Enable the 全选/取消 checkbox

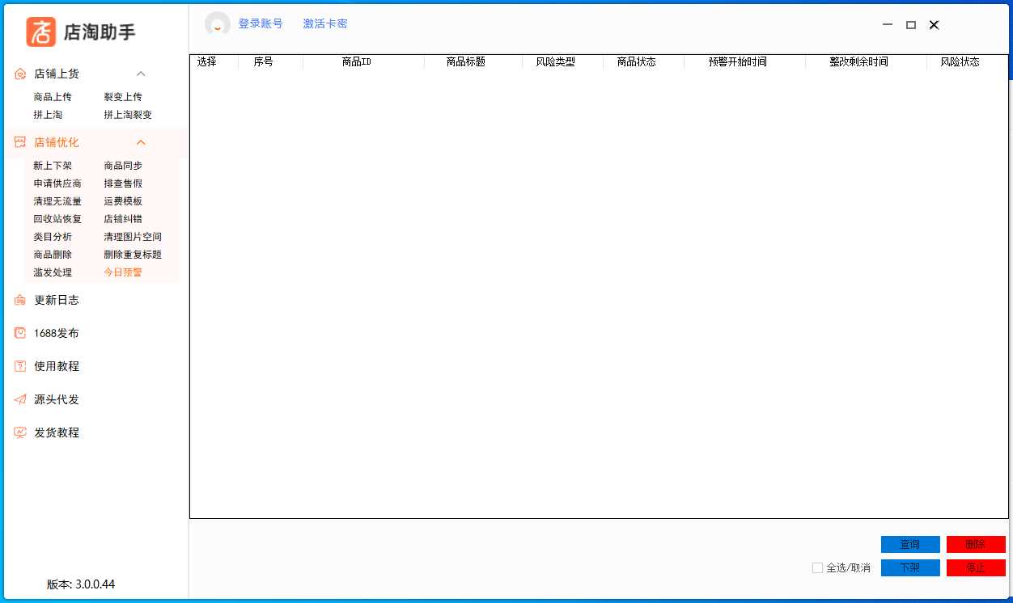817,568
